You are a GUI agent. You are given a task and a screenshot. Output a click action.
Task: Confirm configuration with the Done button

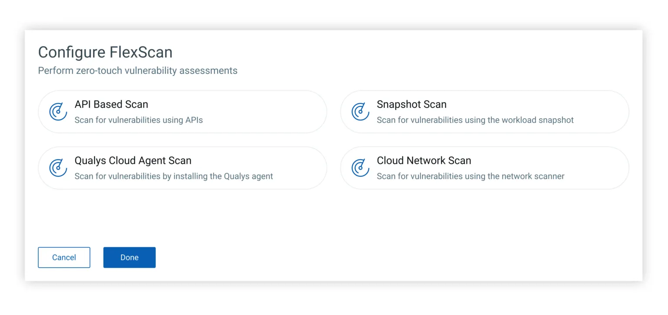point(129,257)
